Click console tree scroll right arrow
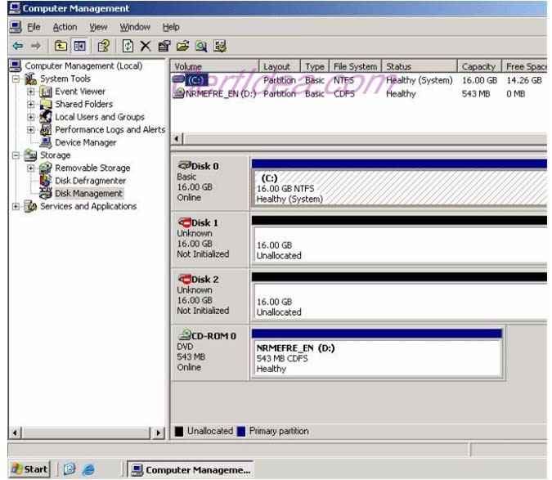Viewport: 552px width, 480px height. pyautogui.click(x=158, y=433)
